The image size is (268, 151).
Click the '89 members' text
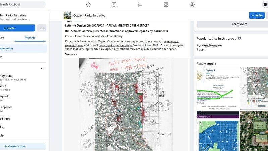coord(20,20)
